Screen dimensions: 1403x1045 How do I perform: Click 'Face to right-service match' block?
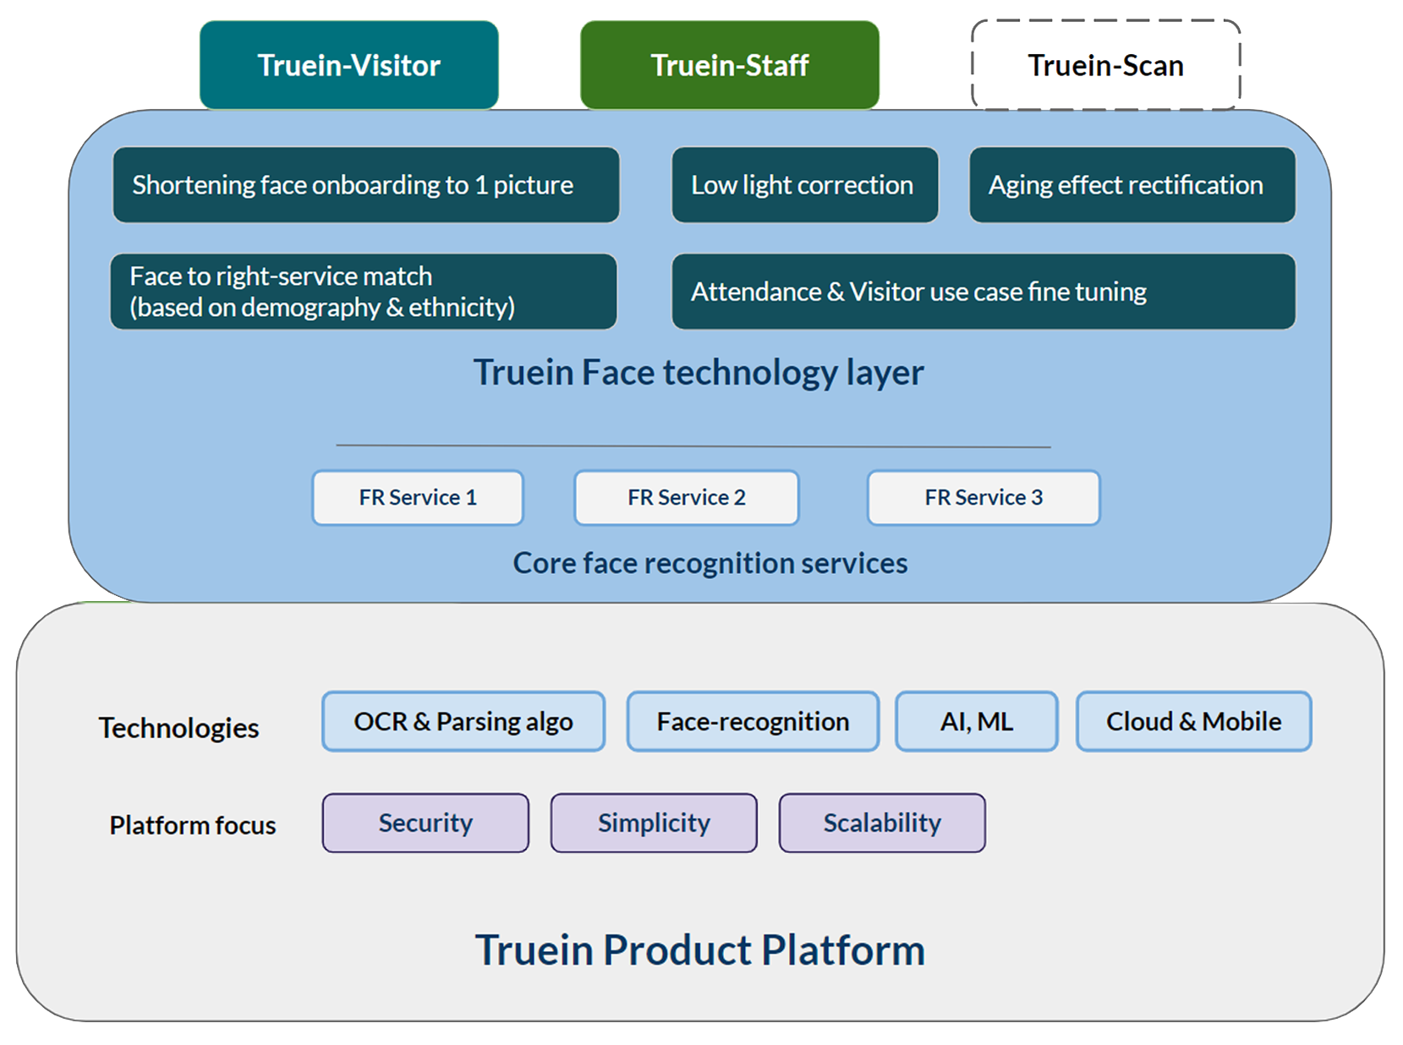point(364,292)
